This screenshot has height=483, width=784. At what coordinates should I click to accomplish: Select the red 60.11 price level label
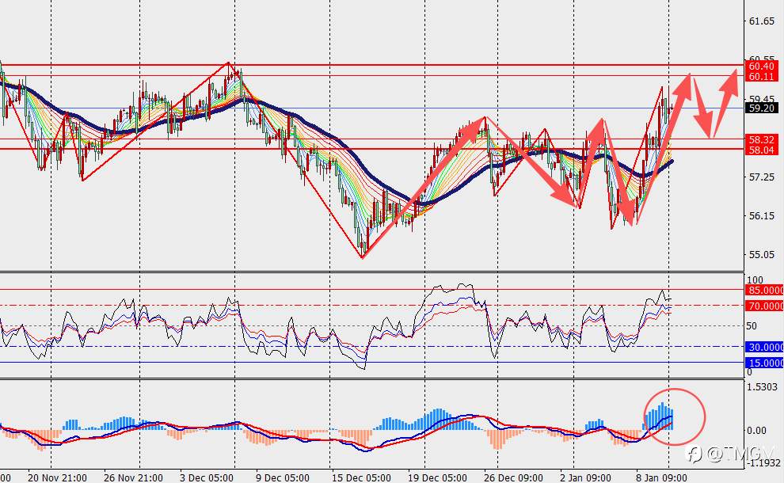click(762, 76)
